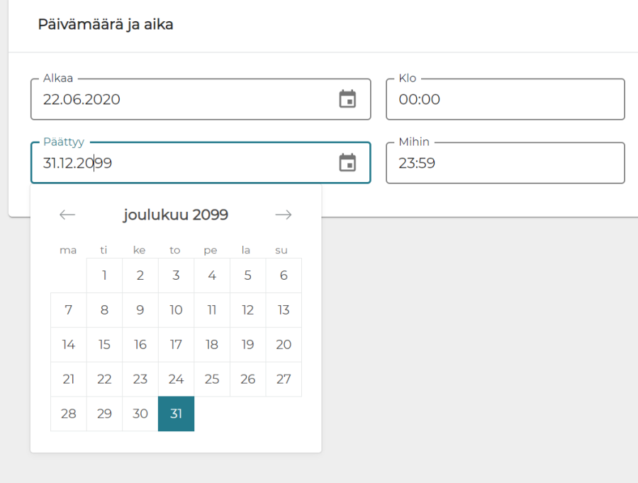Click the Mihin end time field
Image resolution: width=638 pixels, height=483 pixels.
[x=505, y=163]
